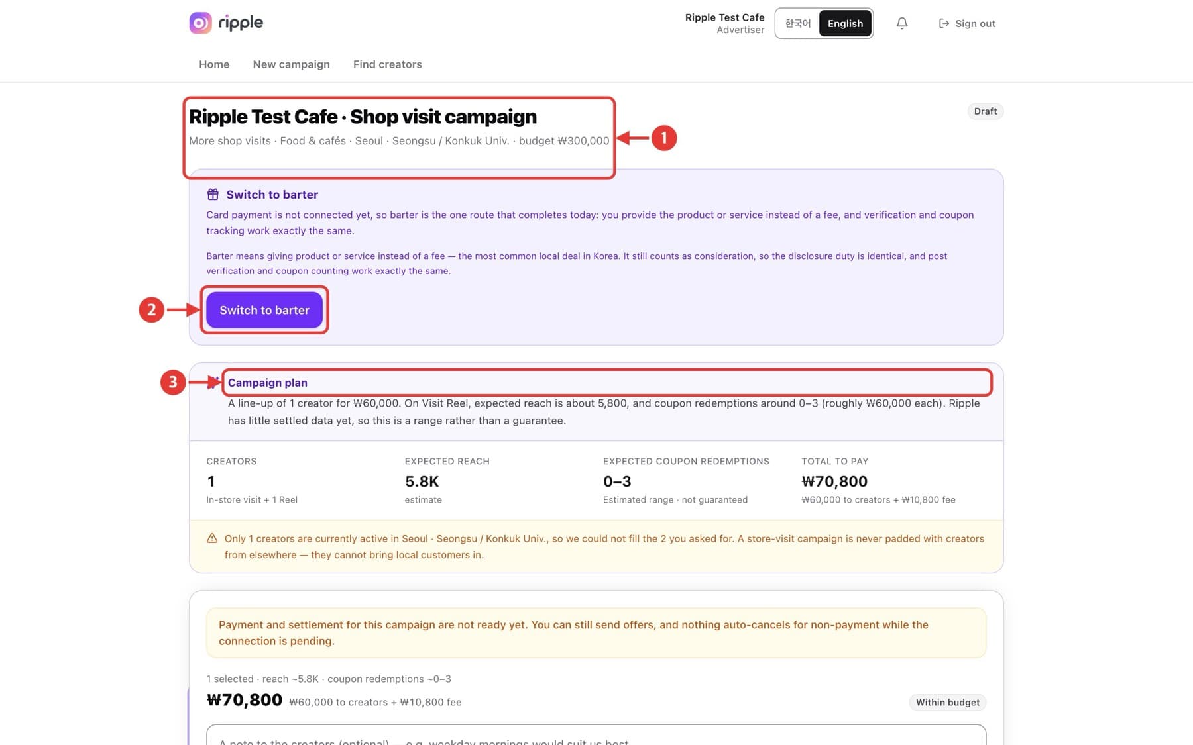1193x745 pixels.
Task: Click the Estimated range · not guaranteed note
Action: coord(675,500)
